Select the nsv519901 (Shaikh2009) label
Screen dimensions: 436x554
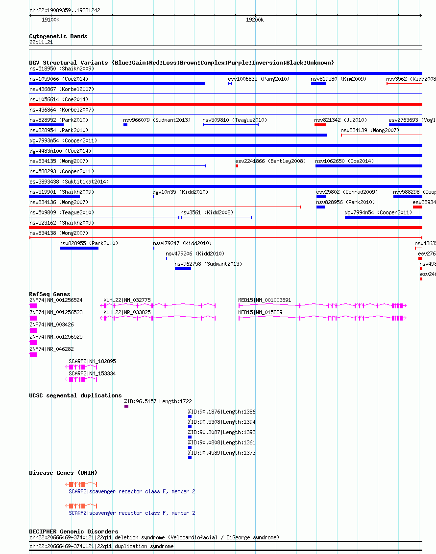pyautogui.click(x=62, y=191)
